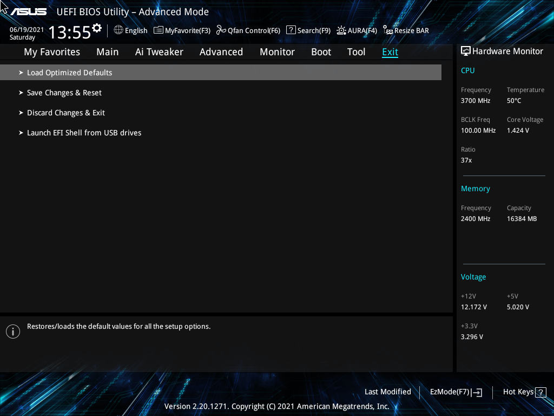The image size is (554, 416).
Task: Open the language selector globe icon
Action: [x=118, y=30]
